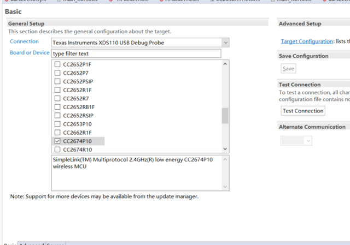This screenshot has width=350, height=245.
Task: Click the Save button
Action: pyautogui.click(x=288, y=69)
